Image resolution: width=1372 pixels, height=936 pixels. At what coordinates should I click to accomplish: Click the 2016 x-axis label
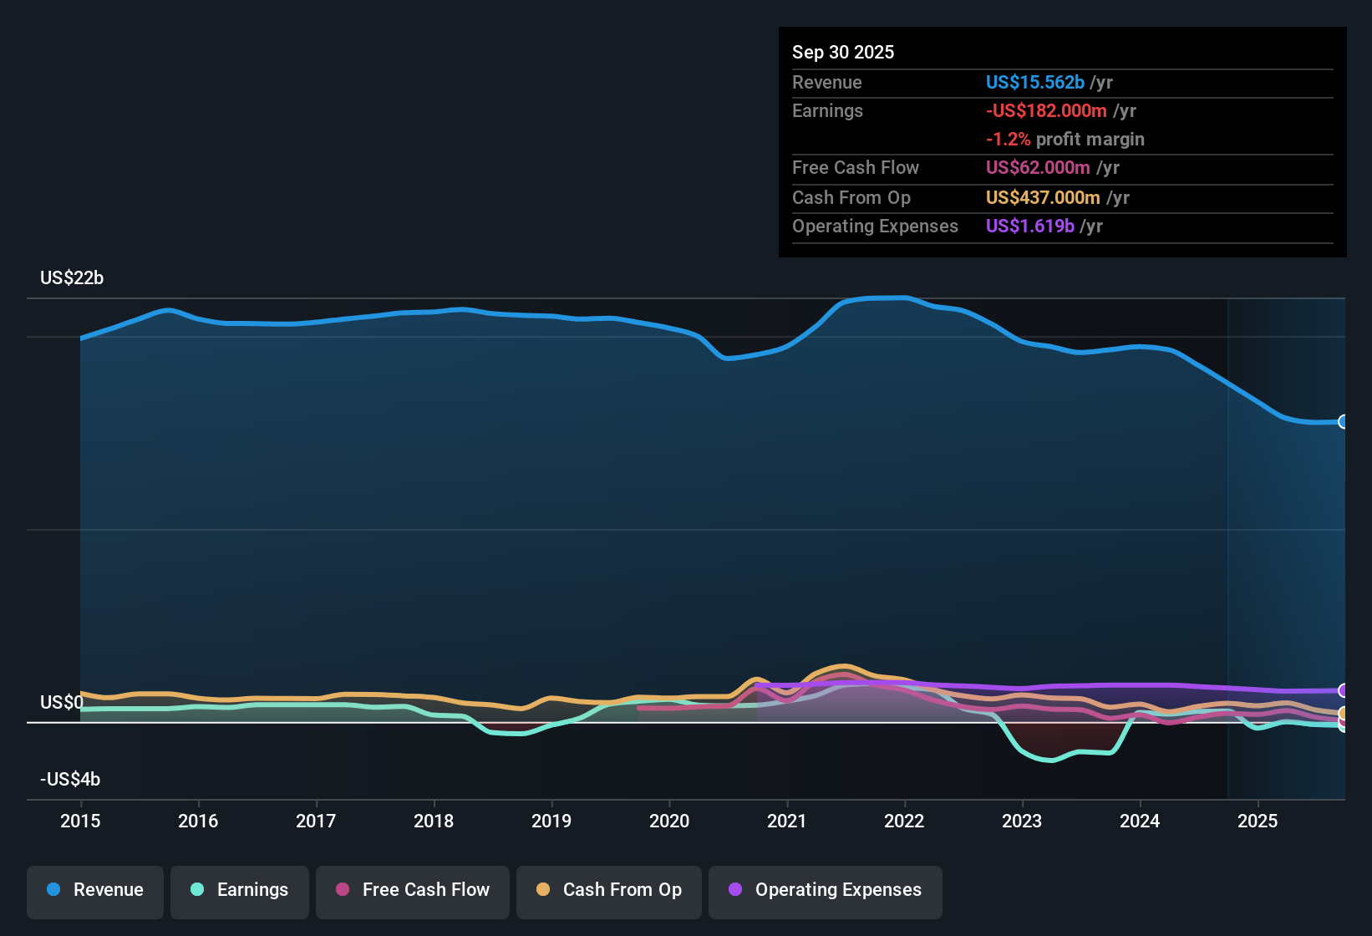pos(198,821)
